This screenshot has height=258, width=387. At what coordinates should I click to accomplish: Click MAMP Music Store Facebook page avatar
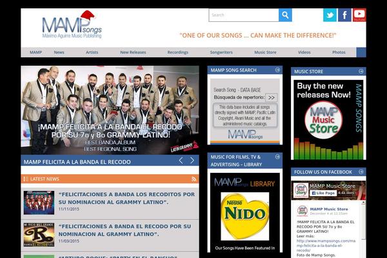click(x=301, y=190)
